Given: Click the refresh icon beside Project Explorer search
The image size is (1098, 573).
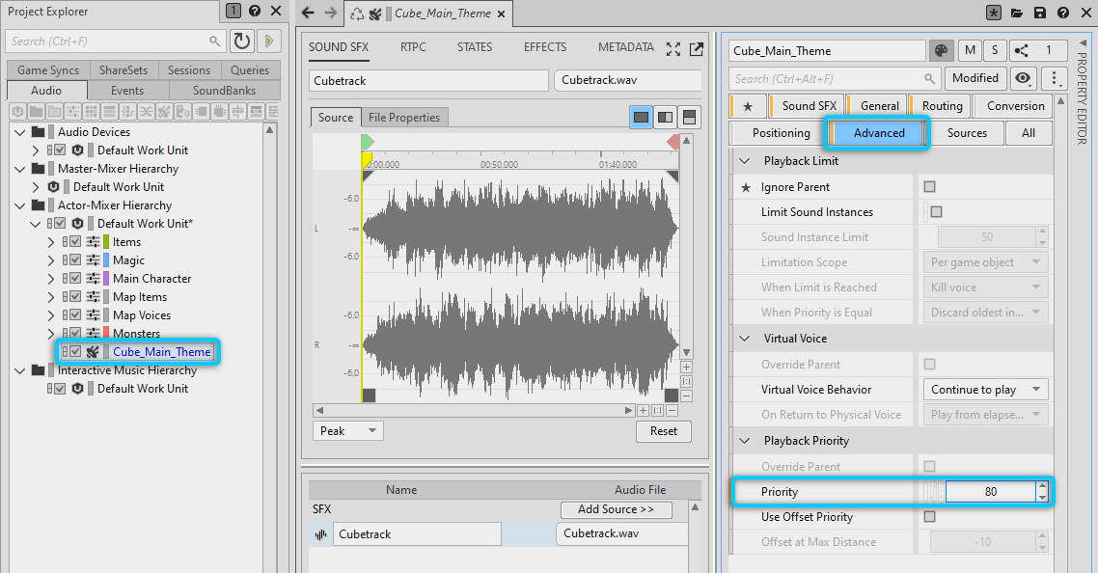Looking at the screenshot, I should click(241, 41).
